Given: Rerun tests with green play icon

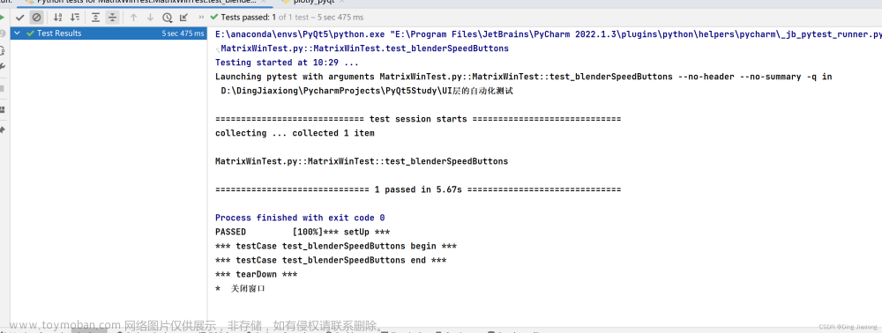Looking at the screenshot, I should pos(3,18).
